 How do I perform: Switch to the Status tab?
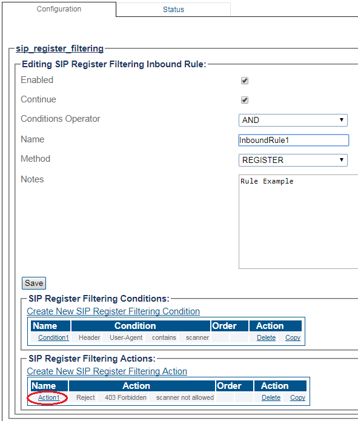173,10
